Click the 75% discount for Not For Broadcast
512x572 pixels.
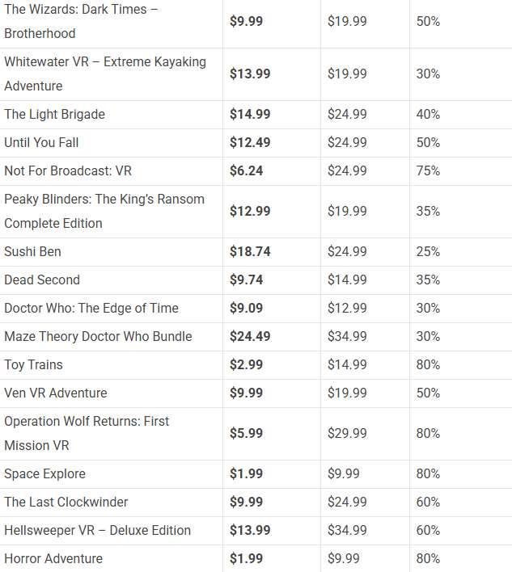(x=428, y=171)
